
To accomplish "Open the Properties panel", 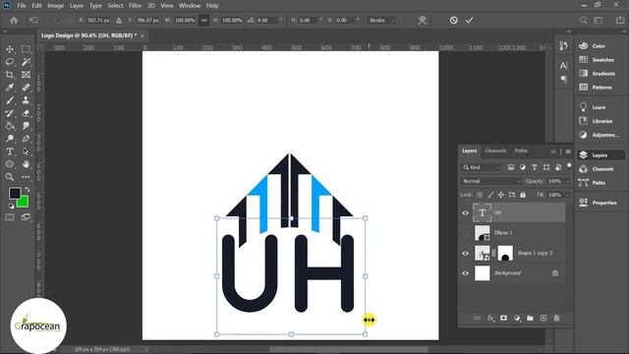I will point(599,203).
